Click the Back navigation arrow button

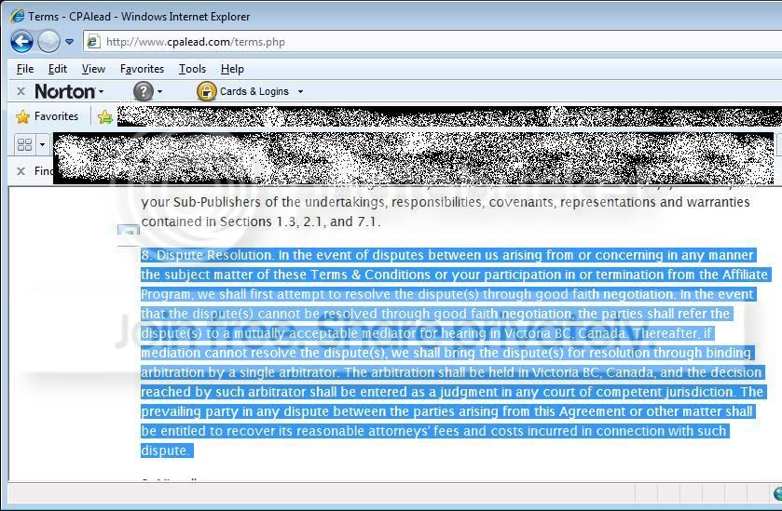pos(22,41)
